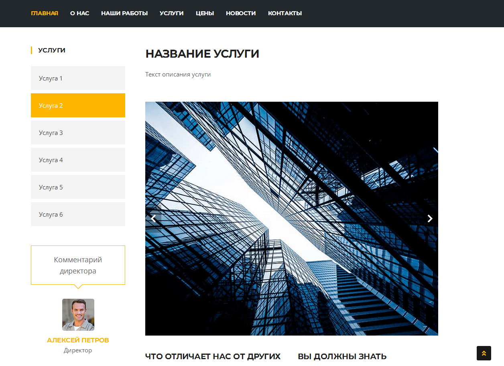Open the ЦЕНЫ page from the navbar

tap(205, 13)
